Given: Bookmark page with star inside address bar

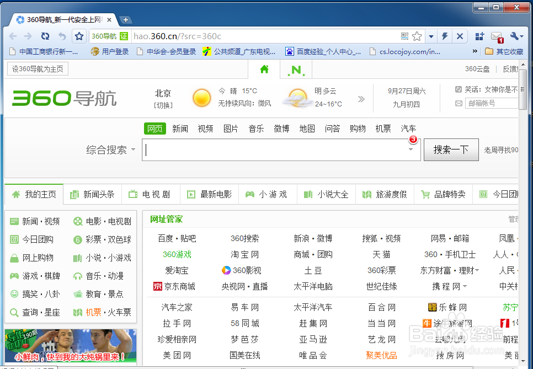Looking at the screenshot, I should click(x=417, y=36).
